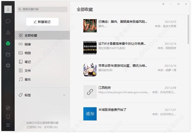Click the etax.jiangxi.chinatax.gov.cn URL
The width and height of the screenshot is (192, 133).
tap(124, 92)
